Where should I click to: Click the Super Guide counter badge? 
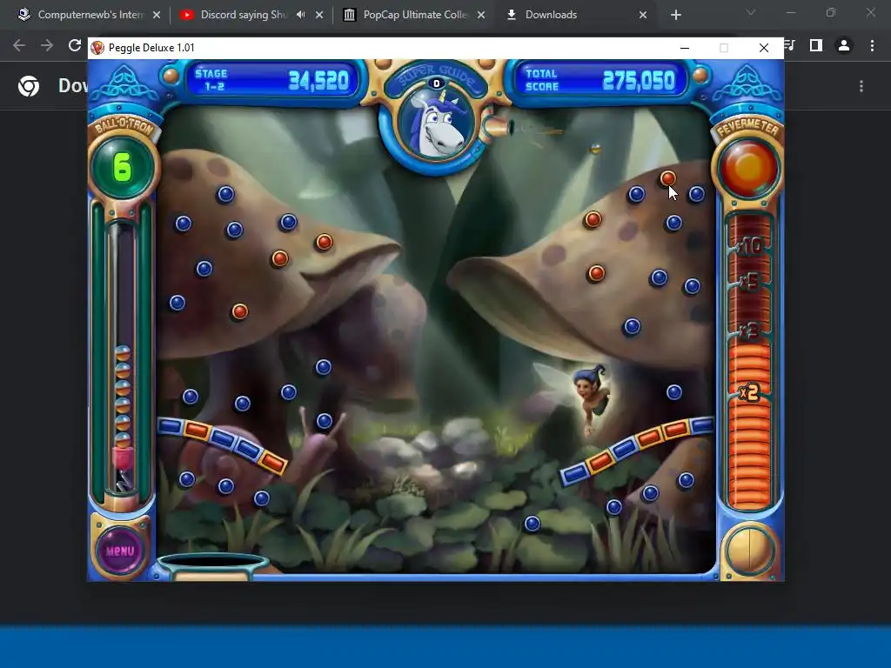tap(437, 83)
